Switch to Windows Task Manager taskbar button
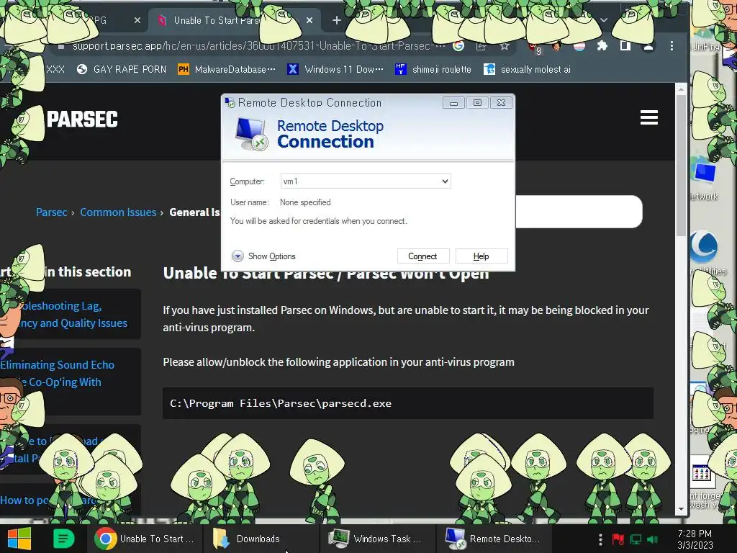 coord(377,539)
